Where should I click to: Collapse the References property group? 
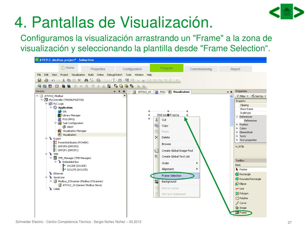point(237,117)
